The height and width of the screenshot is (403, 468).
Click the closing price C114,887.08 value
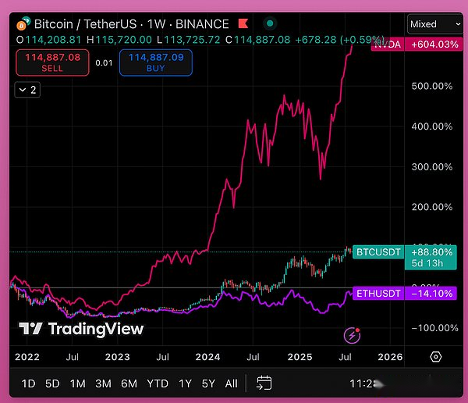[258, 40]
